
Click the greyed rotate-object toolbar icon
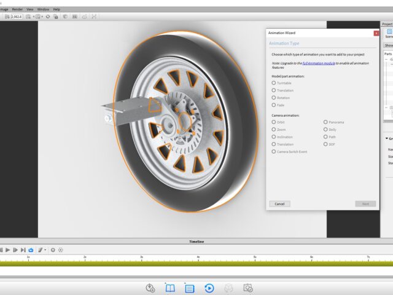[x=85, y=17]
